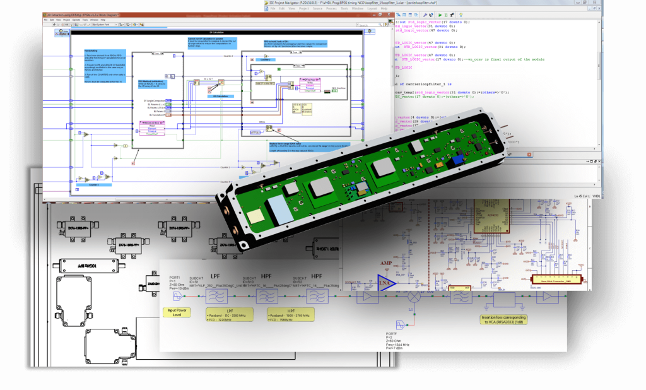Select the mixer circle symbol with LO input
This screenshot has height=390, width=646.
pos(414,297)
